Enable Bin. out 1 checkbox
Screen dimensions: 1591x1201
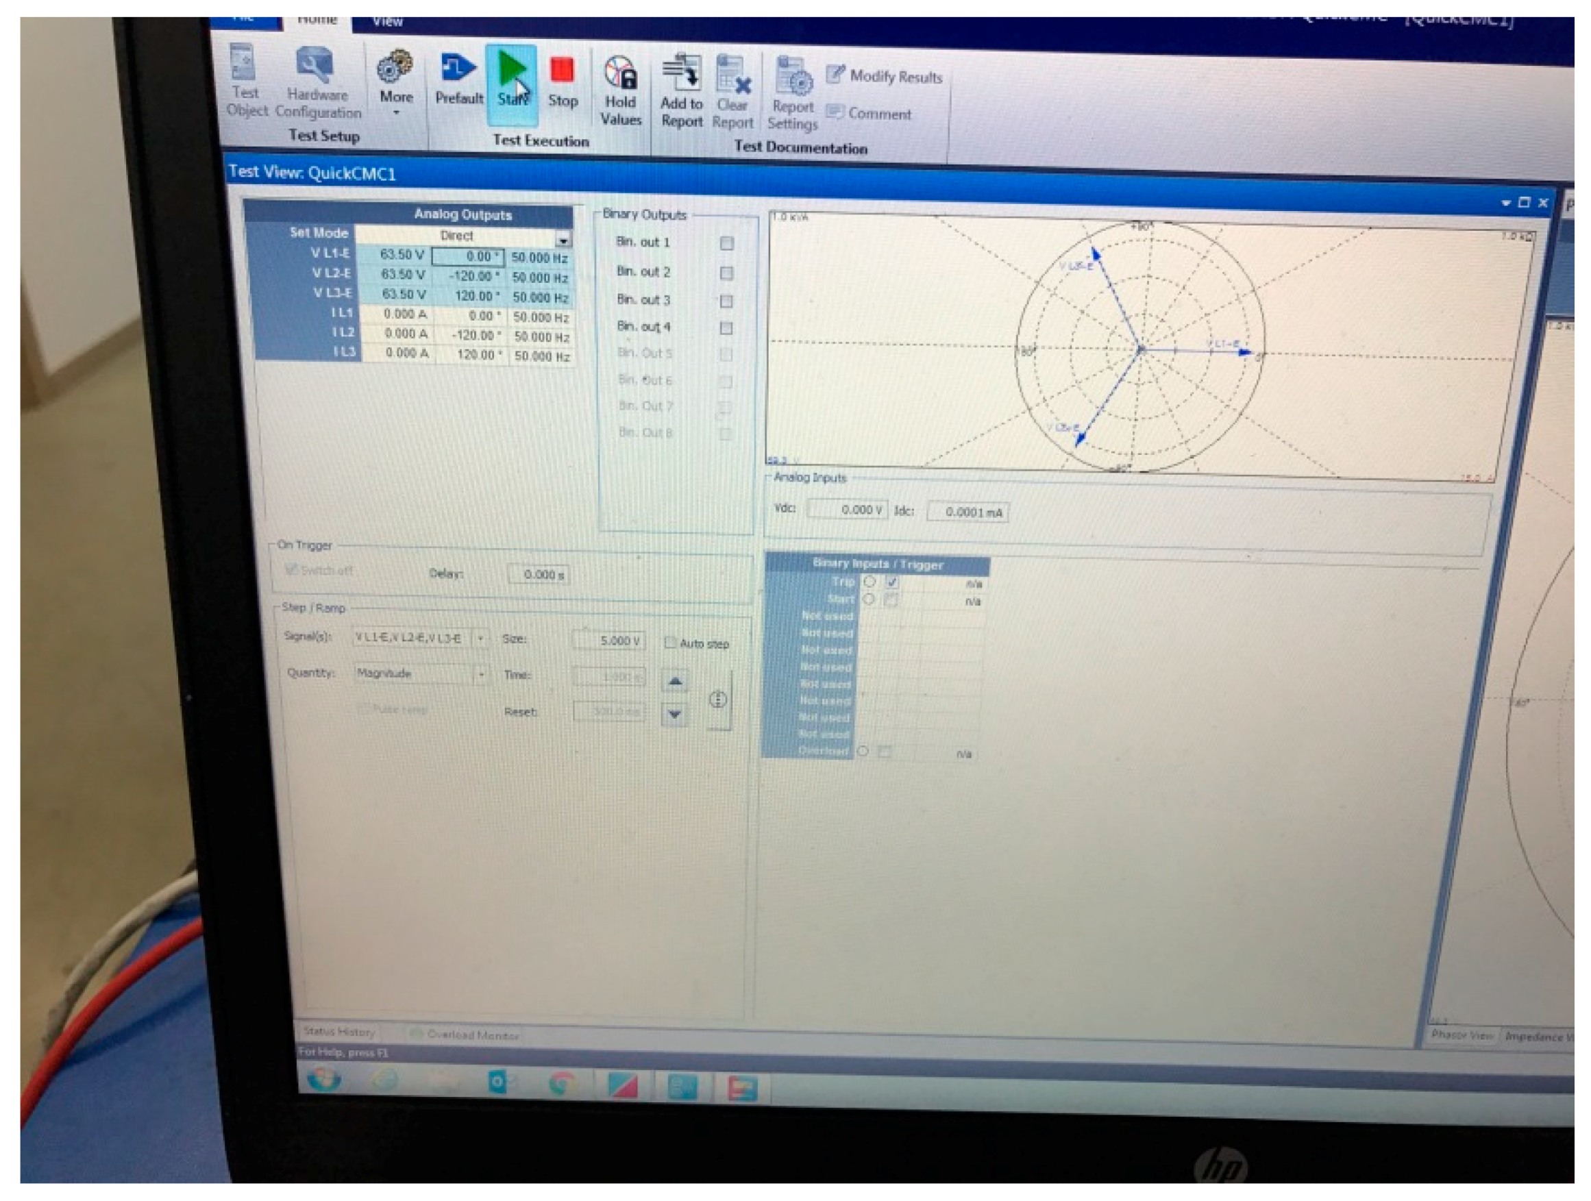tap(728, 244)
